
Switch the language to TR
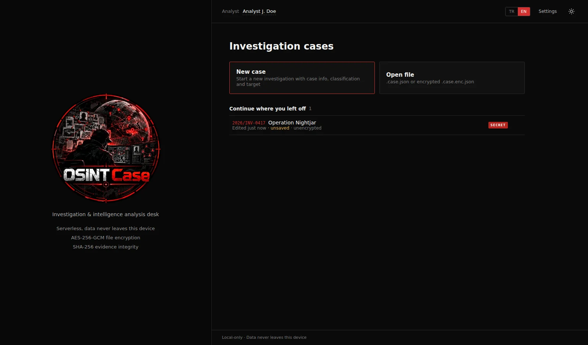click(x=512, y=11)
